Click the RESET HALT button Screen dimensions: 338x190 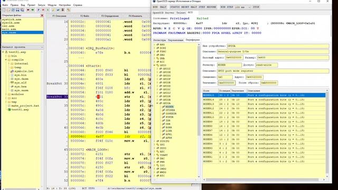pos(189,7)
